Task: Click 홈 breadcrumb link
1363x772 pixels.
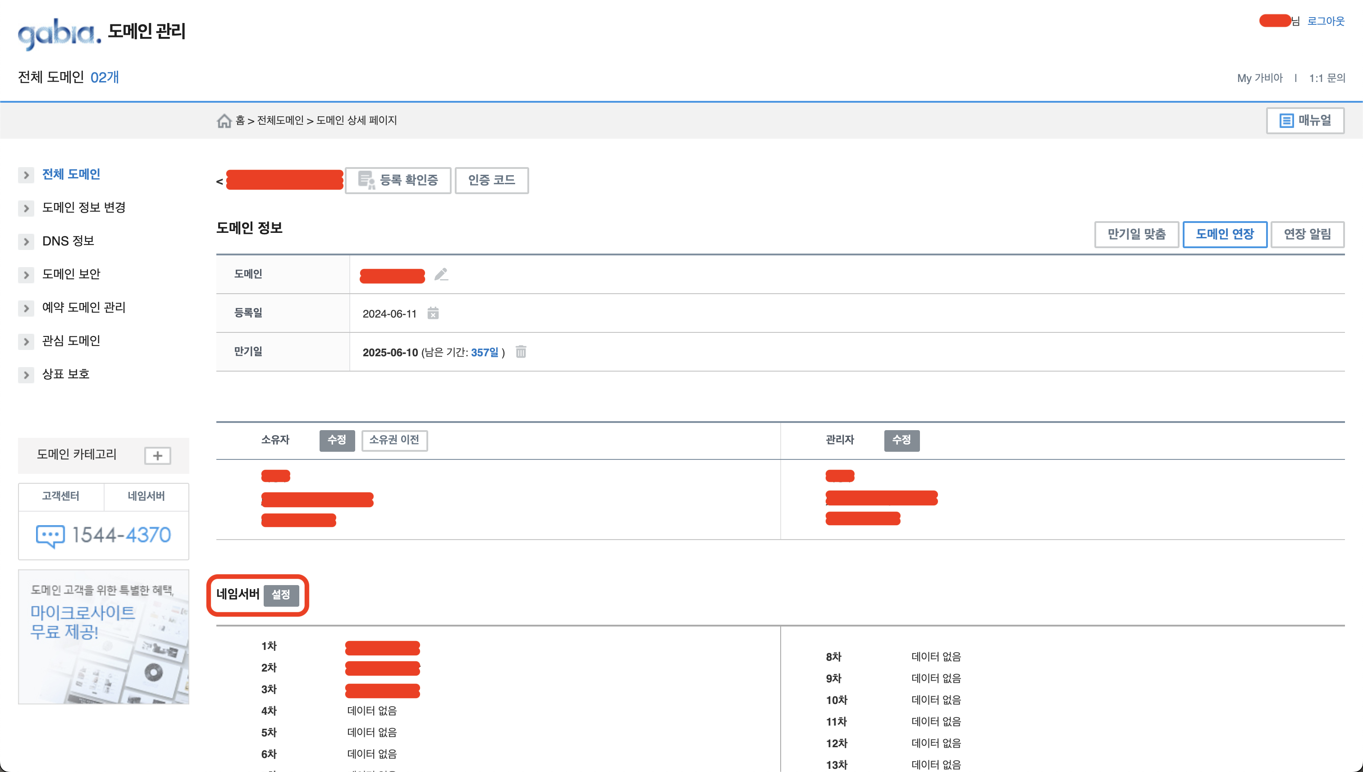Action: [x=240, y=120]
